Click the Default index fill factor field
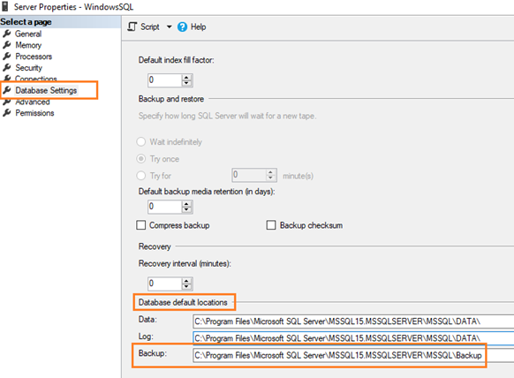Image resolution: width=514 pixels, height=378 pixels. 164,80
